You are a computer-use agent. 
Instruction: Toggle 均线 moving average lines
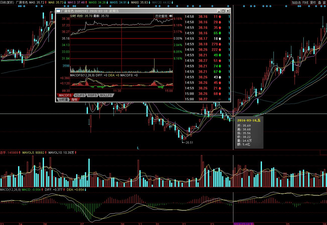305,3
